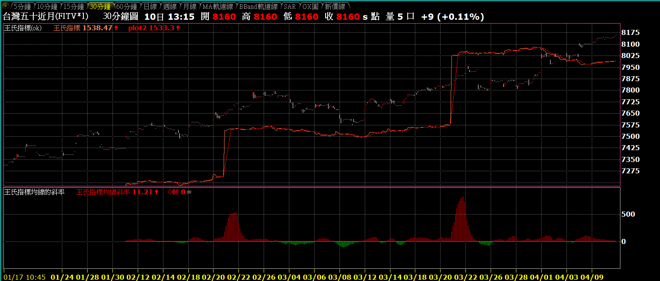This screenshot has height=281, width=660.
Task: Open the OX圖 chart tab
Action: click(311, 7)
